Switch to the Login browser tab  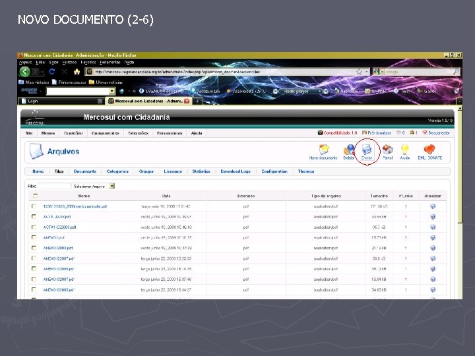61,101
